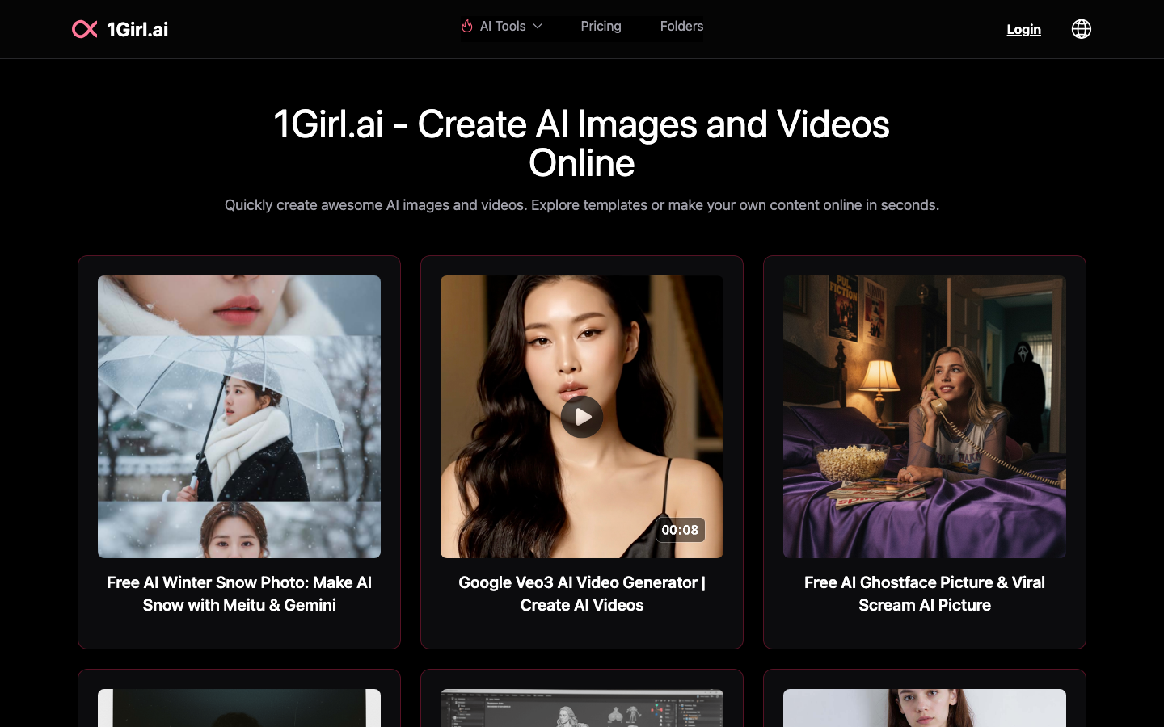This screenshot has height=727, width=1164.
Task: Select the Pricing menu item
Action: click(601, 26)
